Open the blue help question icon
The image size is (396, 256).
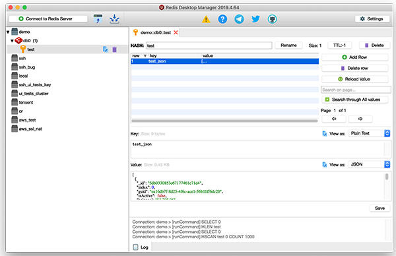(x=222, y=19)
